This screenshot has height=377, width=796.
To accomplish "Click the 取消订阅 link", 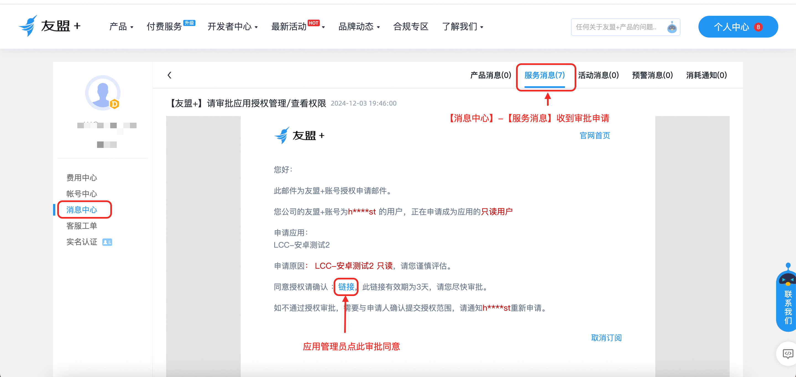I will (x=606, y=338).
